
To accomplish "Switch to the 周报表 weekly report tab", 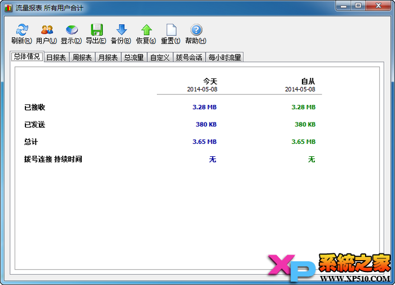I will 82,58.
